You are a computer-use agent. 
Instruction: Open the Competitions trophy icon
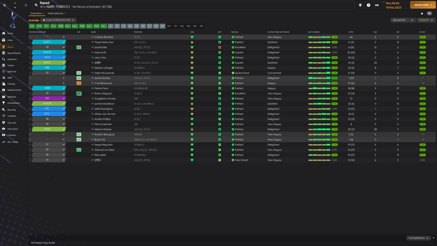(4, 102)
